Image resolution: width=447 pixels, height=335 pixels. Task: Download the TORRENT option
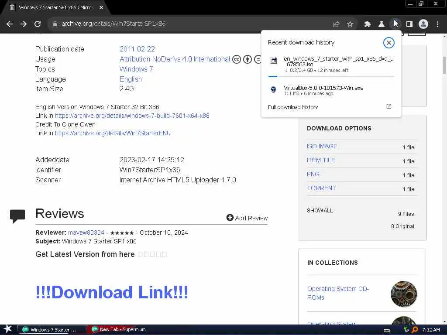(321, 188)
